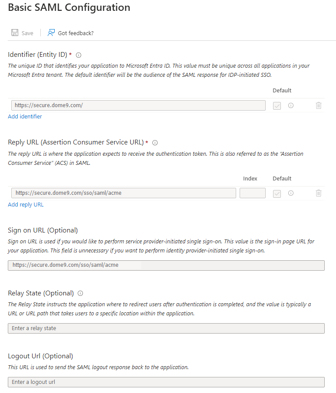Click the Add reply URL link
This screenshot has width=336, height=393.
(26, 205)
